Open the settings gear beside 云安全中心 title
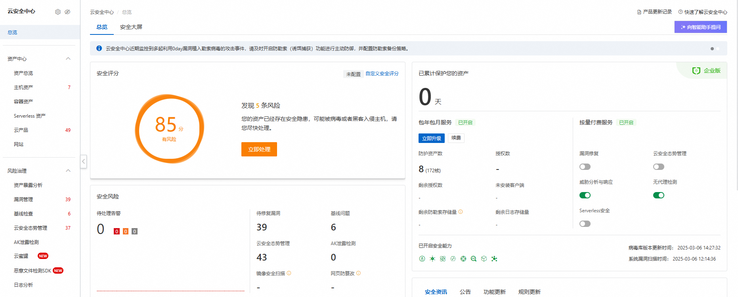Image resolution: width=738 pixels, height=297 pixels. tap(58, 12)
